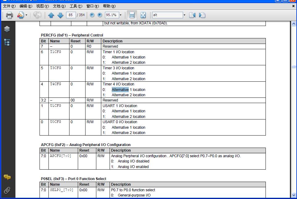
Task: Open the Comments panel icon in sidebar
Action: [x=7, y=177]
